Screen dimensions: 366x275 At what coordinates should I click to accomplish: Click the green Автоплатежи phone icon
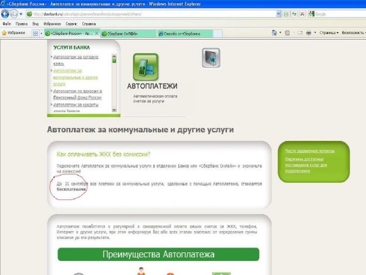(x=146, y=67)
